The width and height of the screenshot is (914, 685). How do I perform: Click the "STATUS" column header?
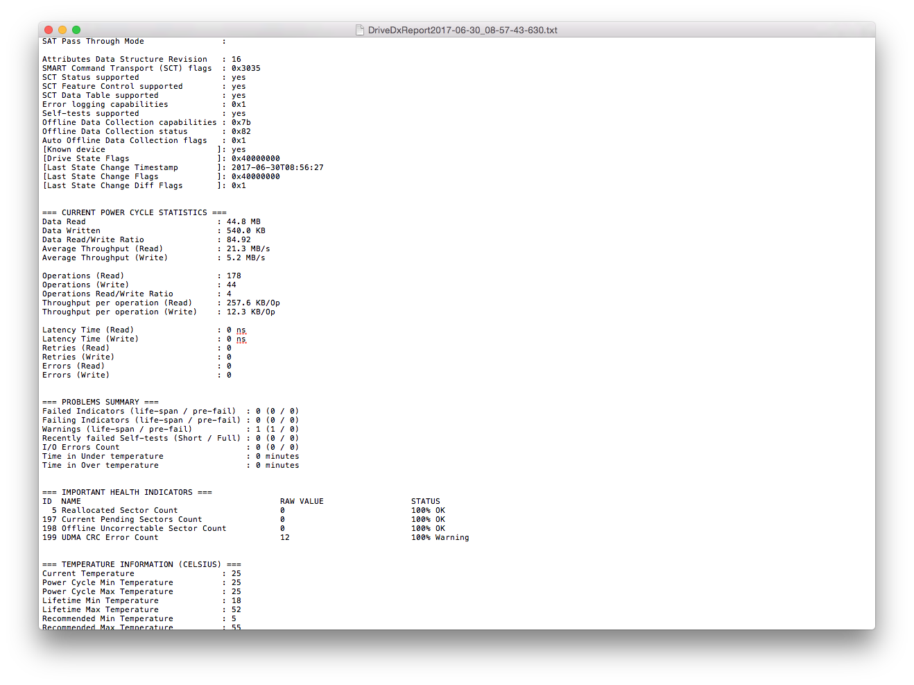pyautogui.click(x=426, y=502)
